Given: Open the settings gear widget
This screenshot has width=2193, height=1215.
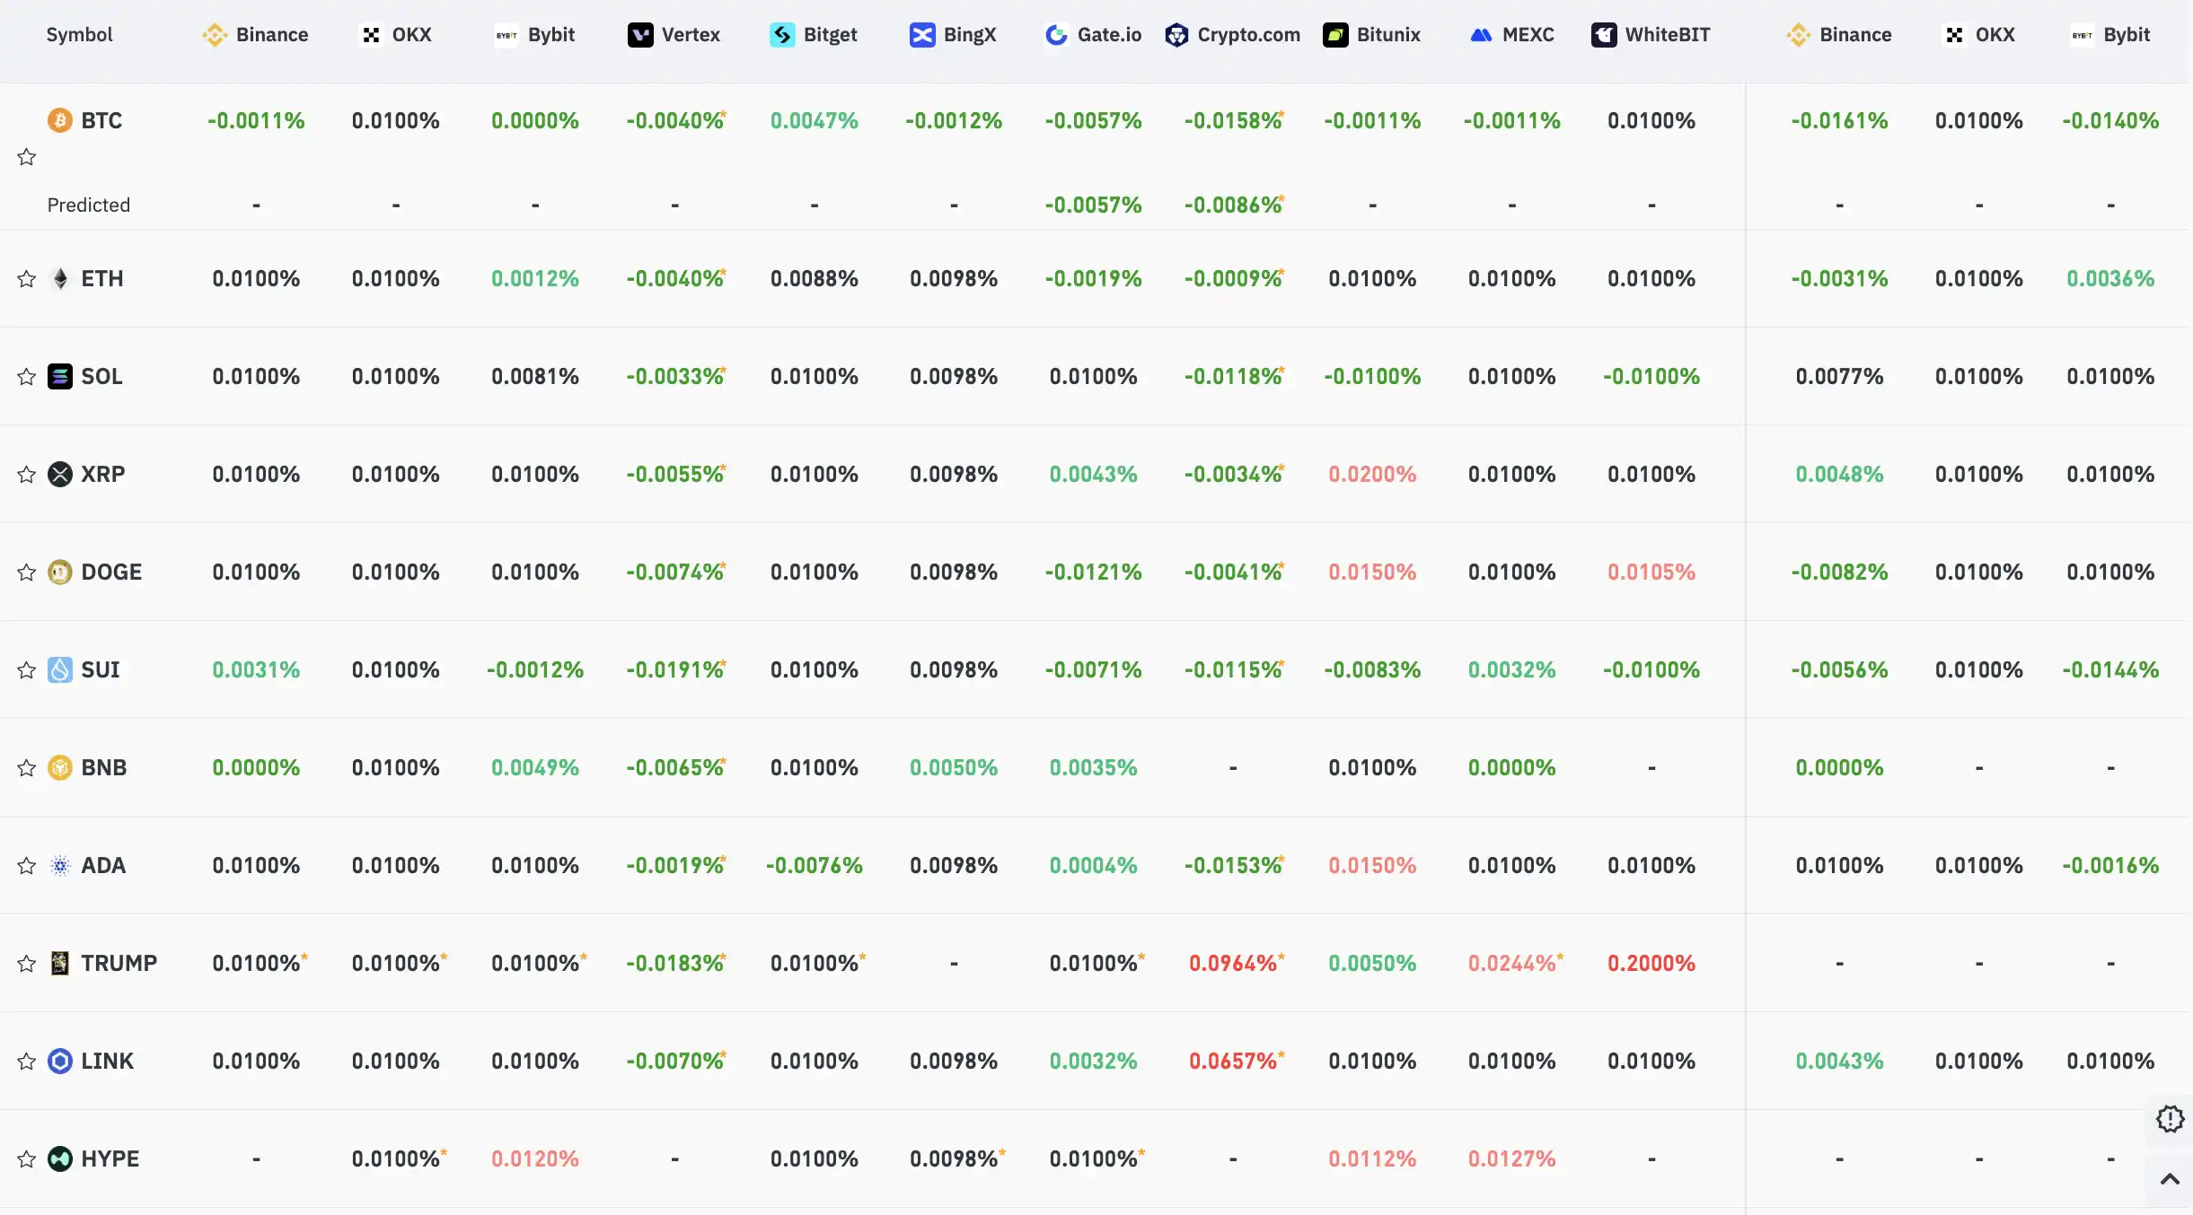Looking at the screenshot, I should [2170, 1119].
